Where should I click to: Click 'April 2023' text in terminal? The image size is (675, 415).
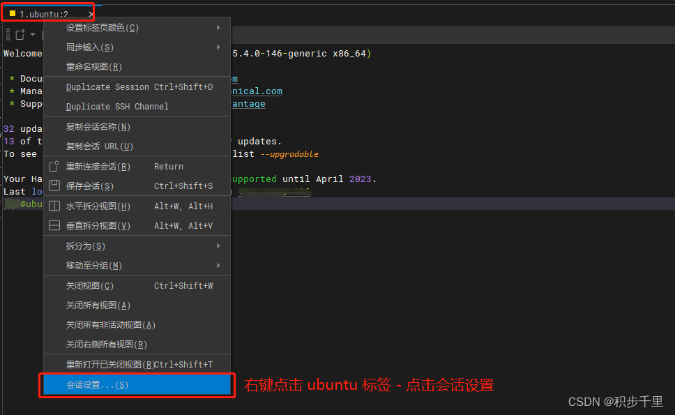pos(344,179)
